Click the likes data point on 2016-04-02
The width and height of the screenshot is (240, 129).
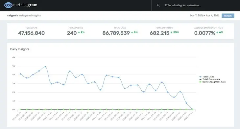pos(180,92)
